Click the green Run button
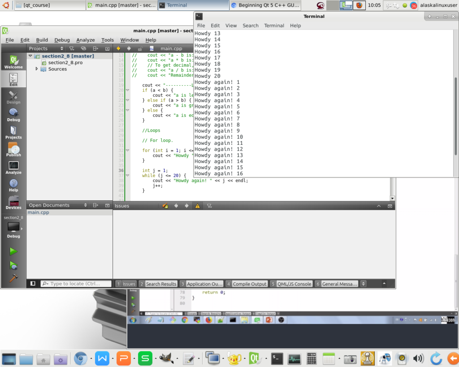This screenshot has height=367, width=459. (13, 252)
